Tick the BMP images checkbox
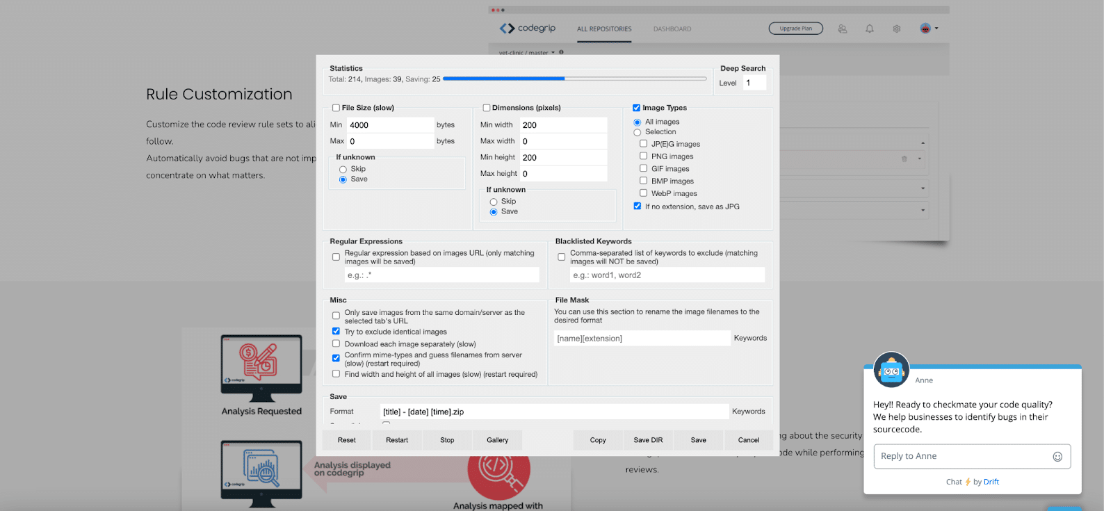Screen dimensions: 1104x511 pyautogui.click(x=644, y=181)
